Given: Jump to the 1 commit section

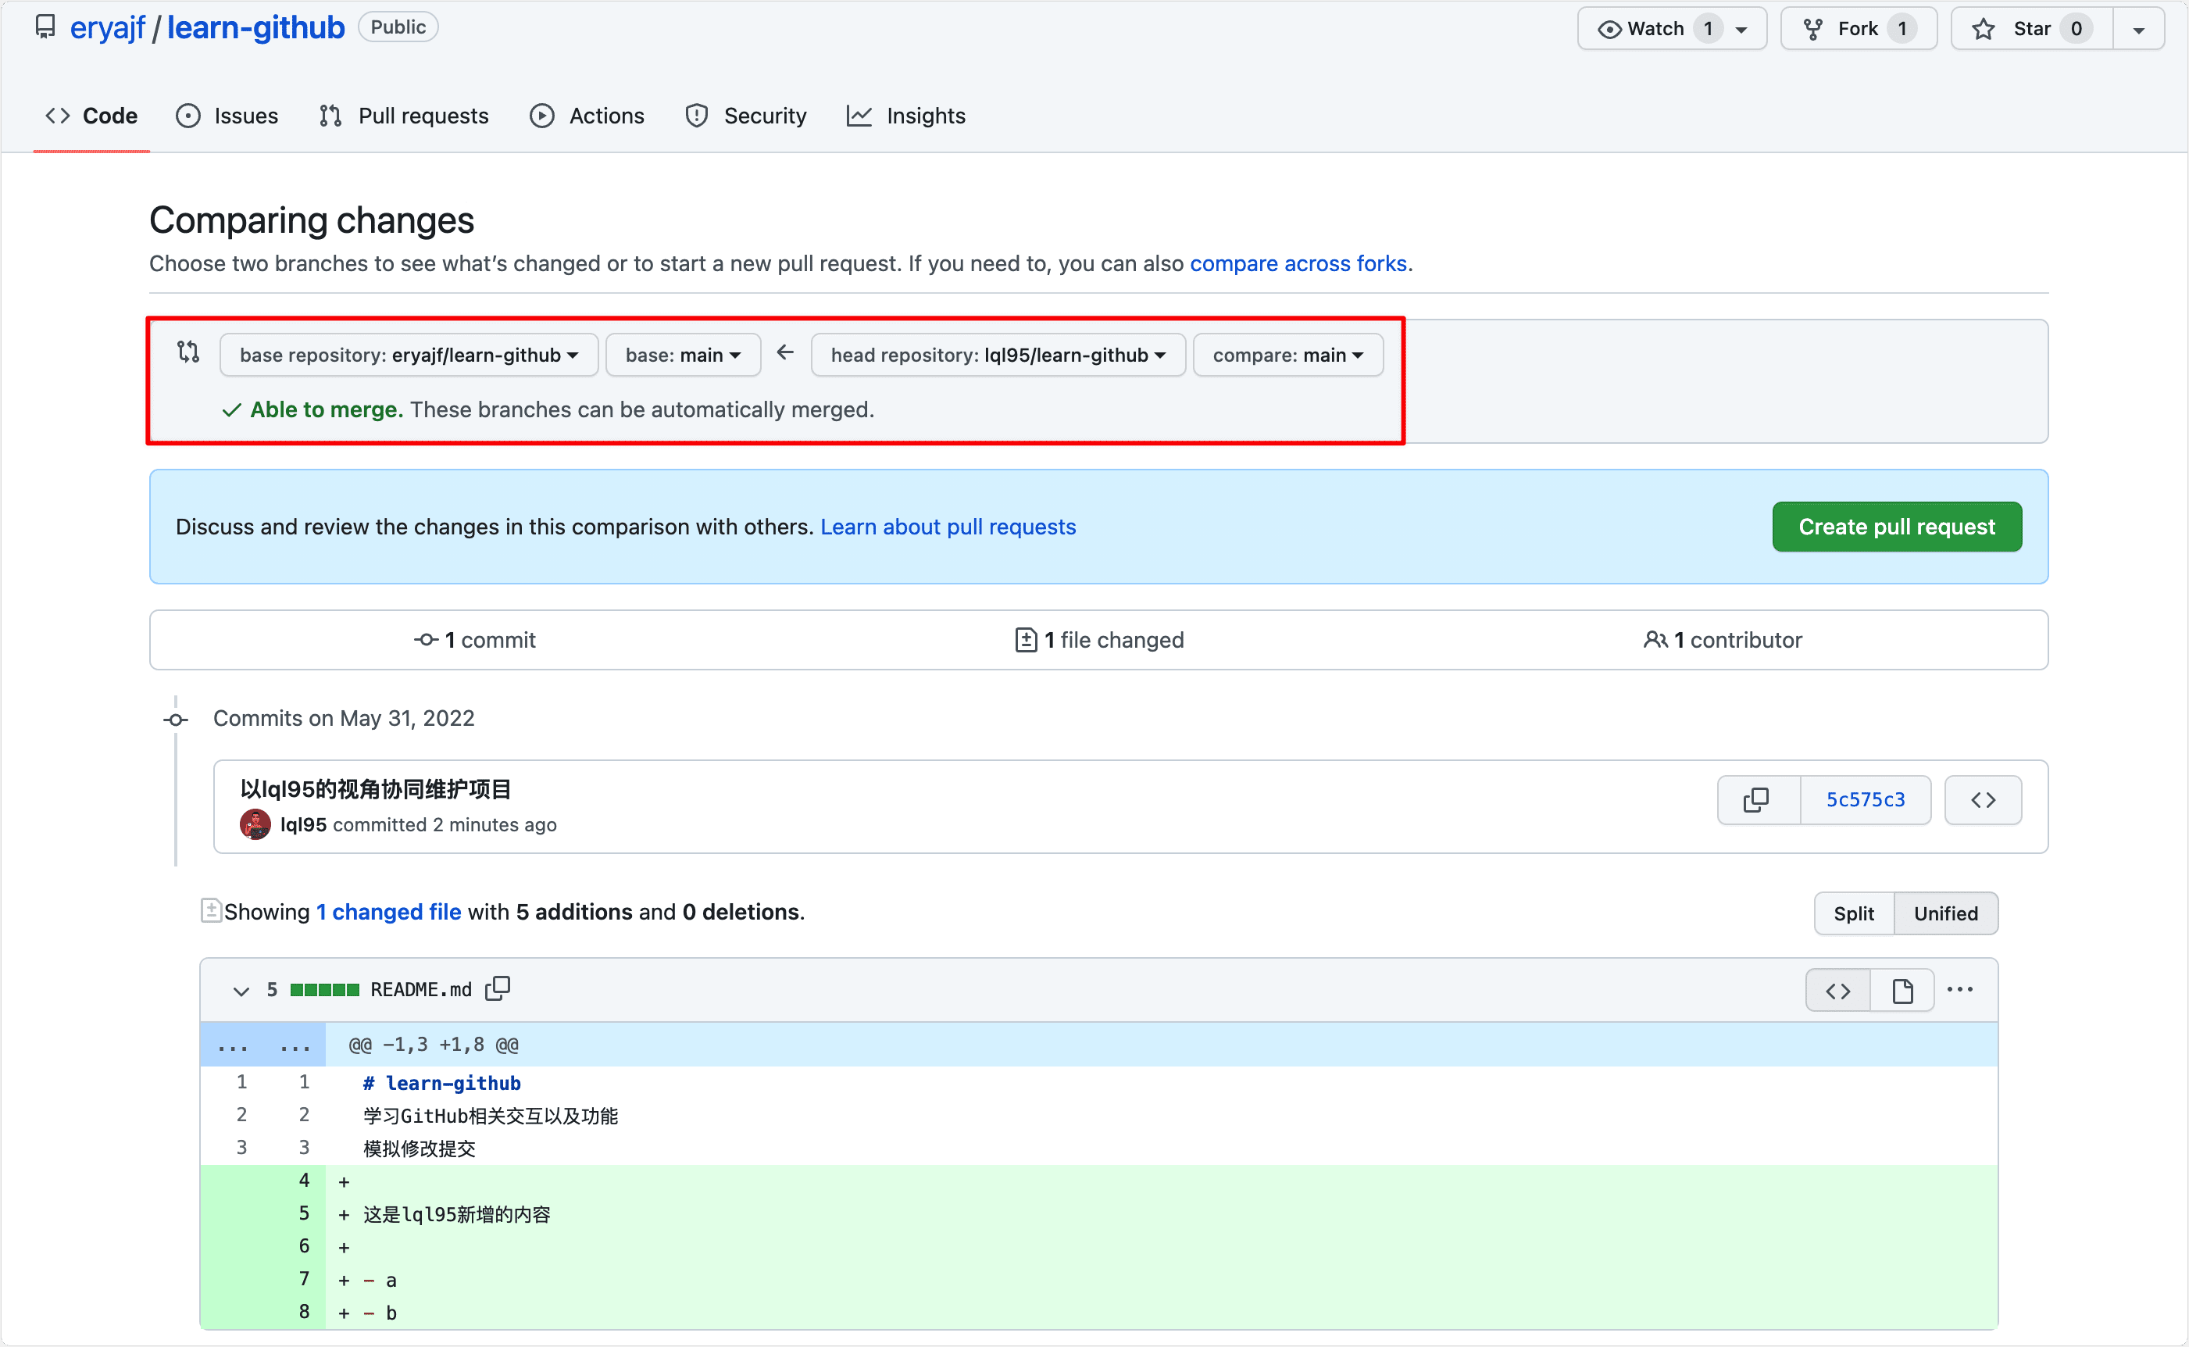Looking at the screenshot, I should [x=475, y=640].
